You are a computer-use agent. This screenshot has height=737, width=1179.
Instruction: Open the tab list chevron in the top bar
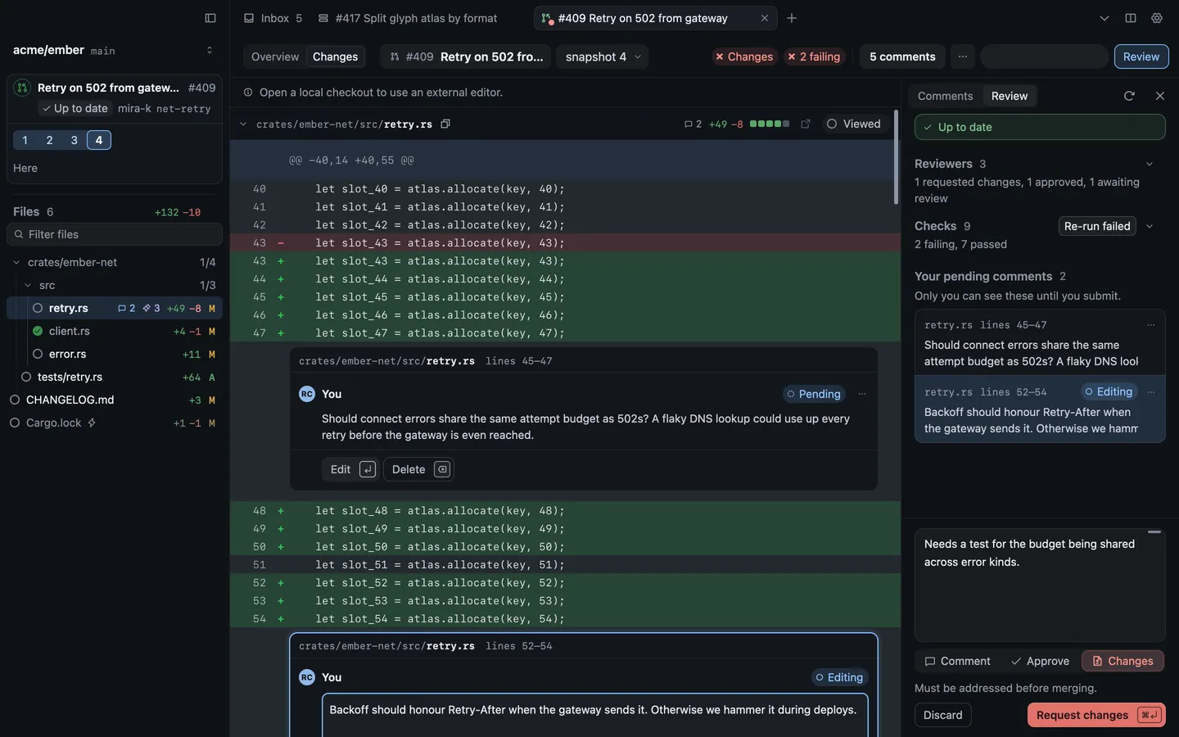(1104, 18)
